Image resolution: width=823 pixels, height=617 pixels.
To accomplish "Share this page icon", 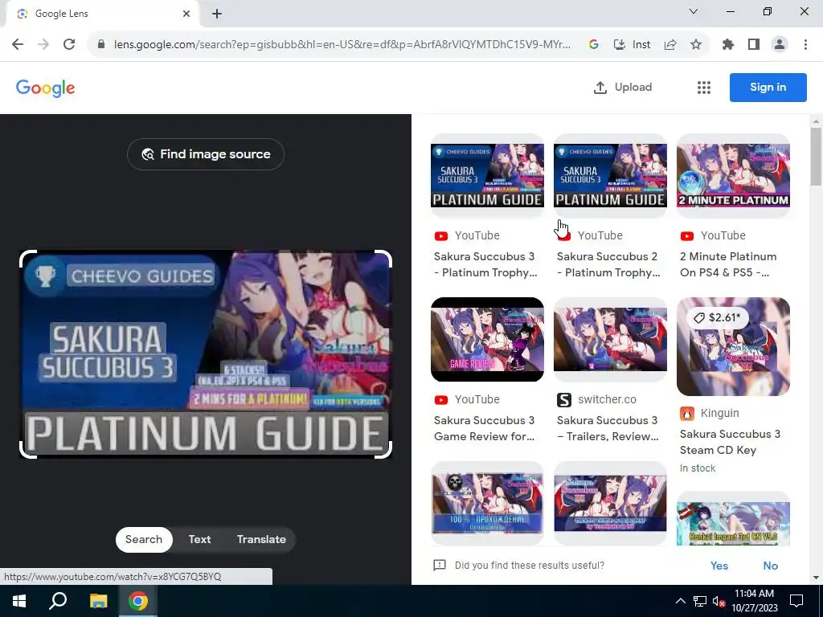I will tap(670, 45).
